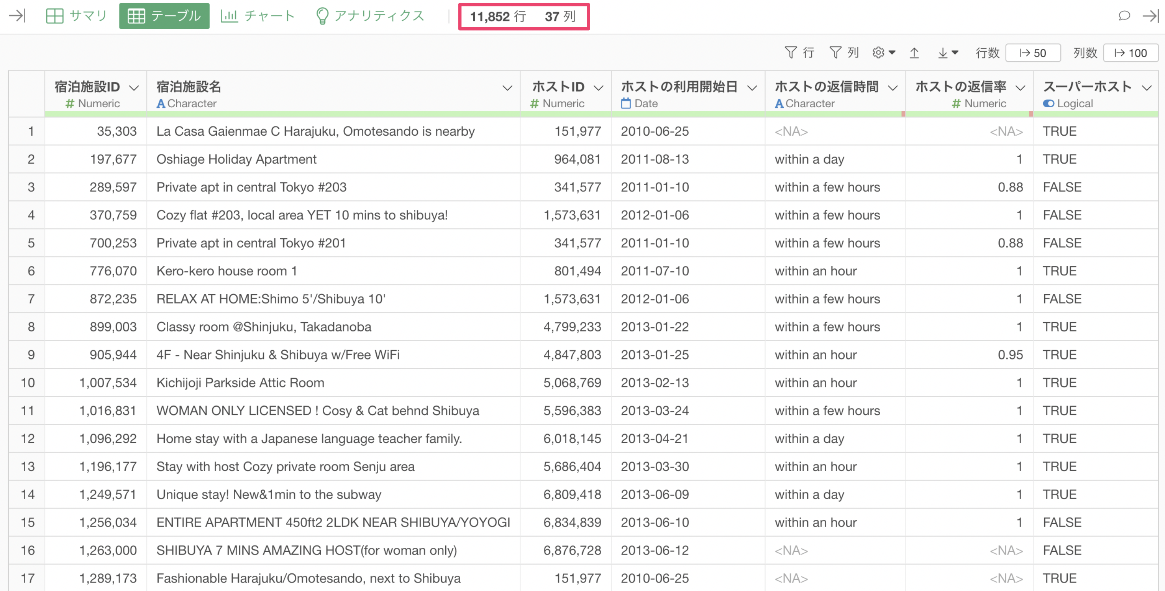Select cell 'Unique stay! New&1min to the subway'

pos(333,494)
